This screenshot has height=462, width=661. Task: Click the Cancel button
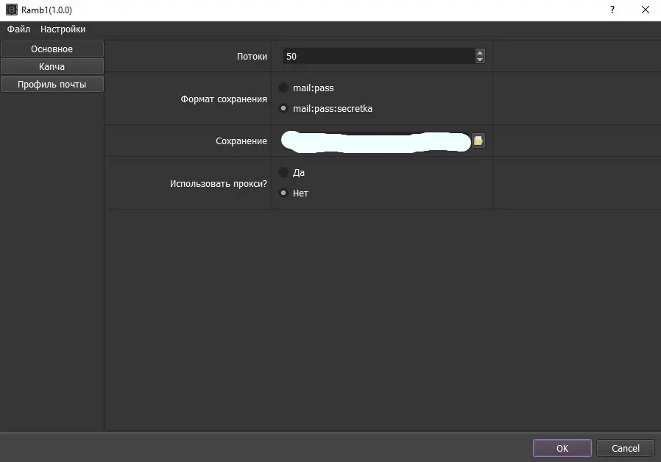(626, 448)
